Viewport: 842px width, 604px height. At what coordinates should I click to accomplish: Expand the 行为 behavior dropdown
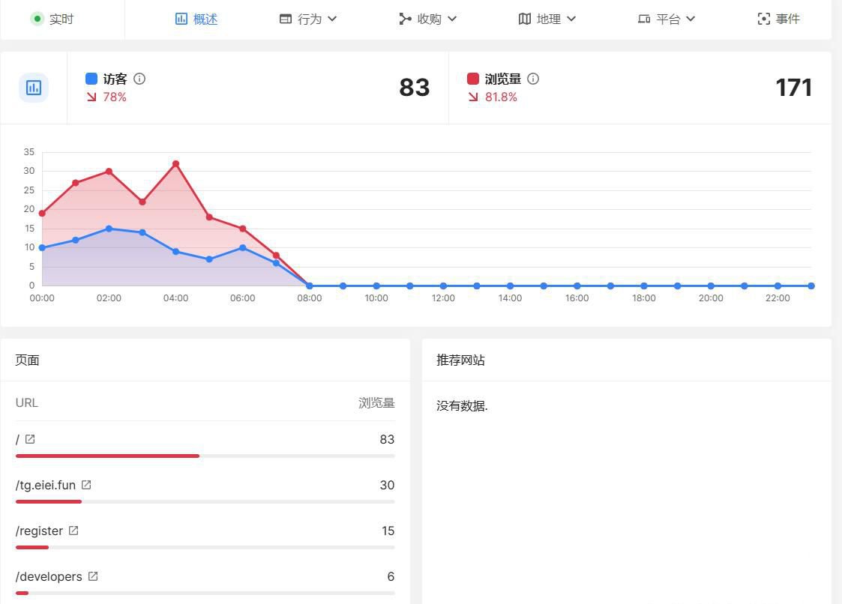click(309, 18)
